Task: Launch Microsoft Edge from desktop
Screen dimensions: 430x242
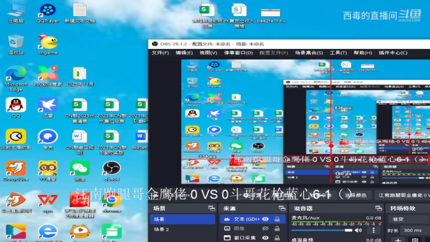Action: coord(16,79)
